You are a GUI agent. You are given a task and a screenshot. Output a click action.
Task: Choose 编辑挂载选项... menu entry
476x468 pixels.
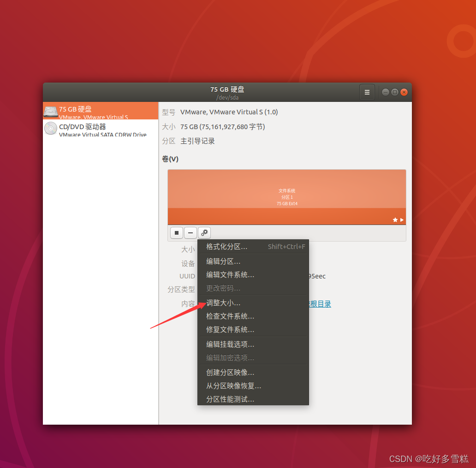253,344
